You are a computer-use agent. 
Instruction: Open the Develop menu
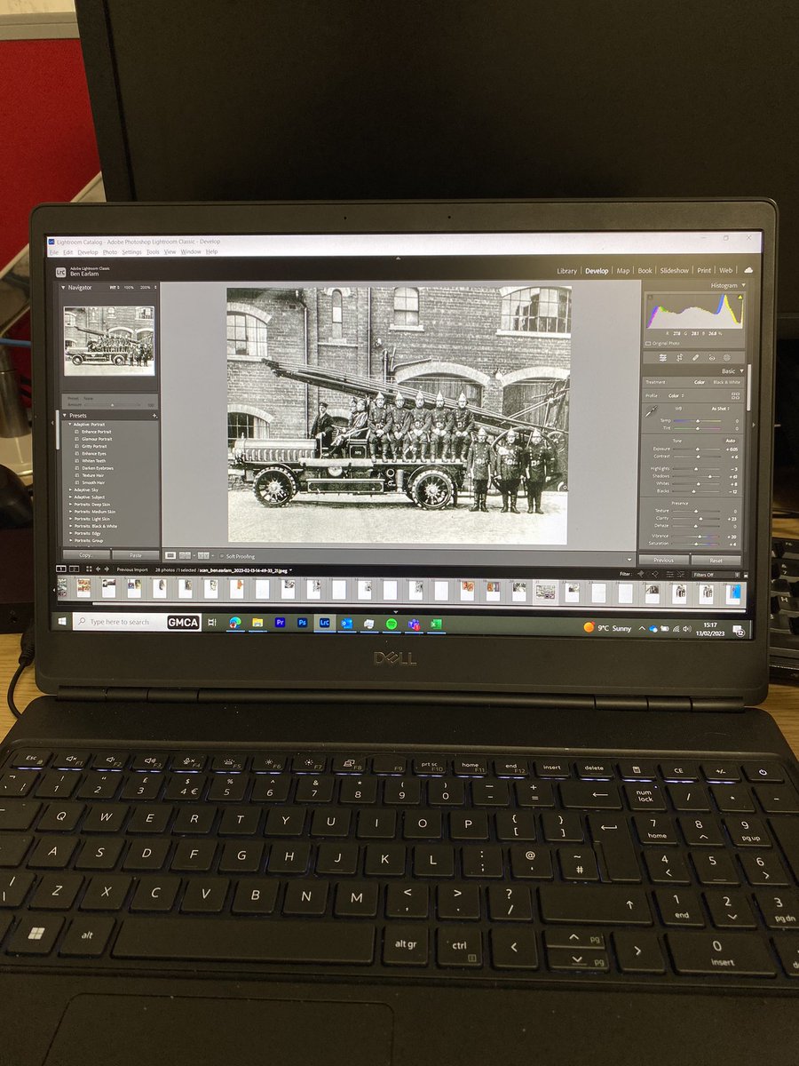click(88, 252)
